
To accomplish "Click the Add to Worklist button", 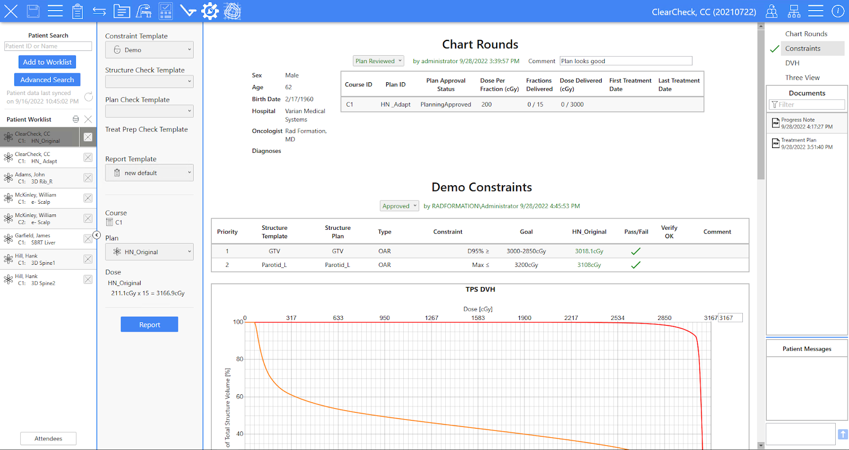I will [47, 62].
